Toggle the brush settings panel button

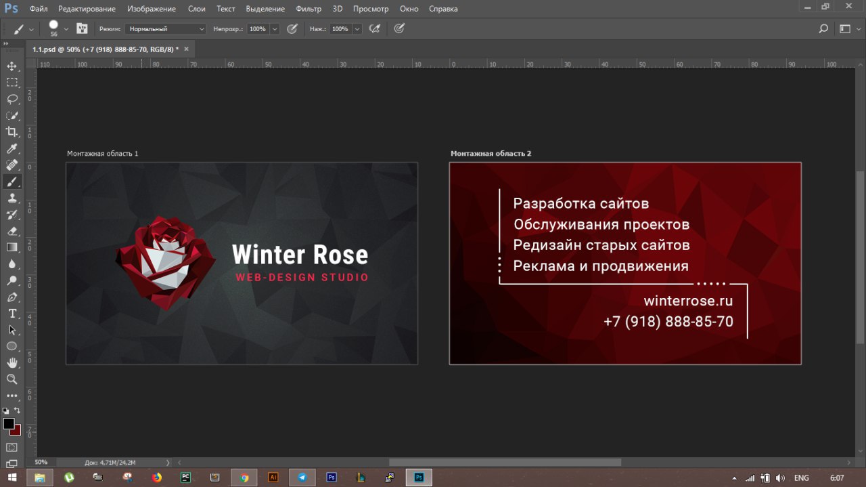[x=82, y=29]
